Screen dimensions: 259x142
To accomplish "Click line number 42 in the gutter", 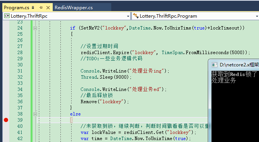I will point(20,139).
